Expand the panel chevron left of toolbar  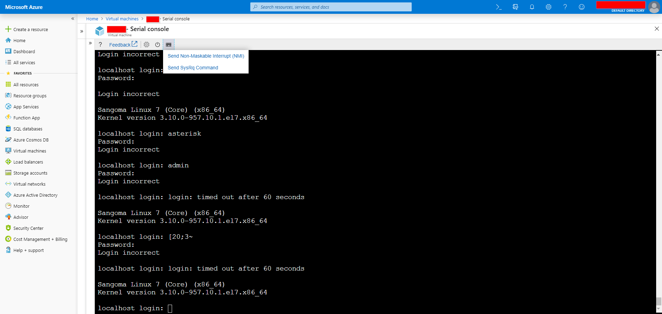click(90, 43)
